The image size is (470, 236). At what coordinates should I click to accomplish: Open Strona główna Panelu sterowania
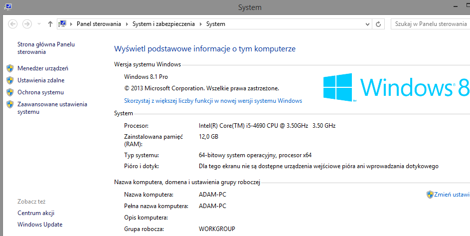[46, 48]
